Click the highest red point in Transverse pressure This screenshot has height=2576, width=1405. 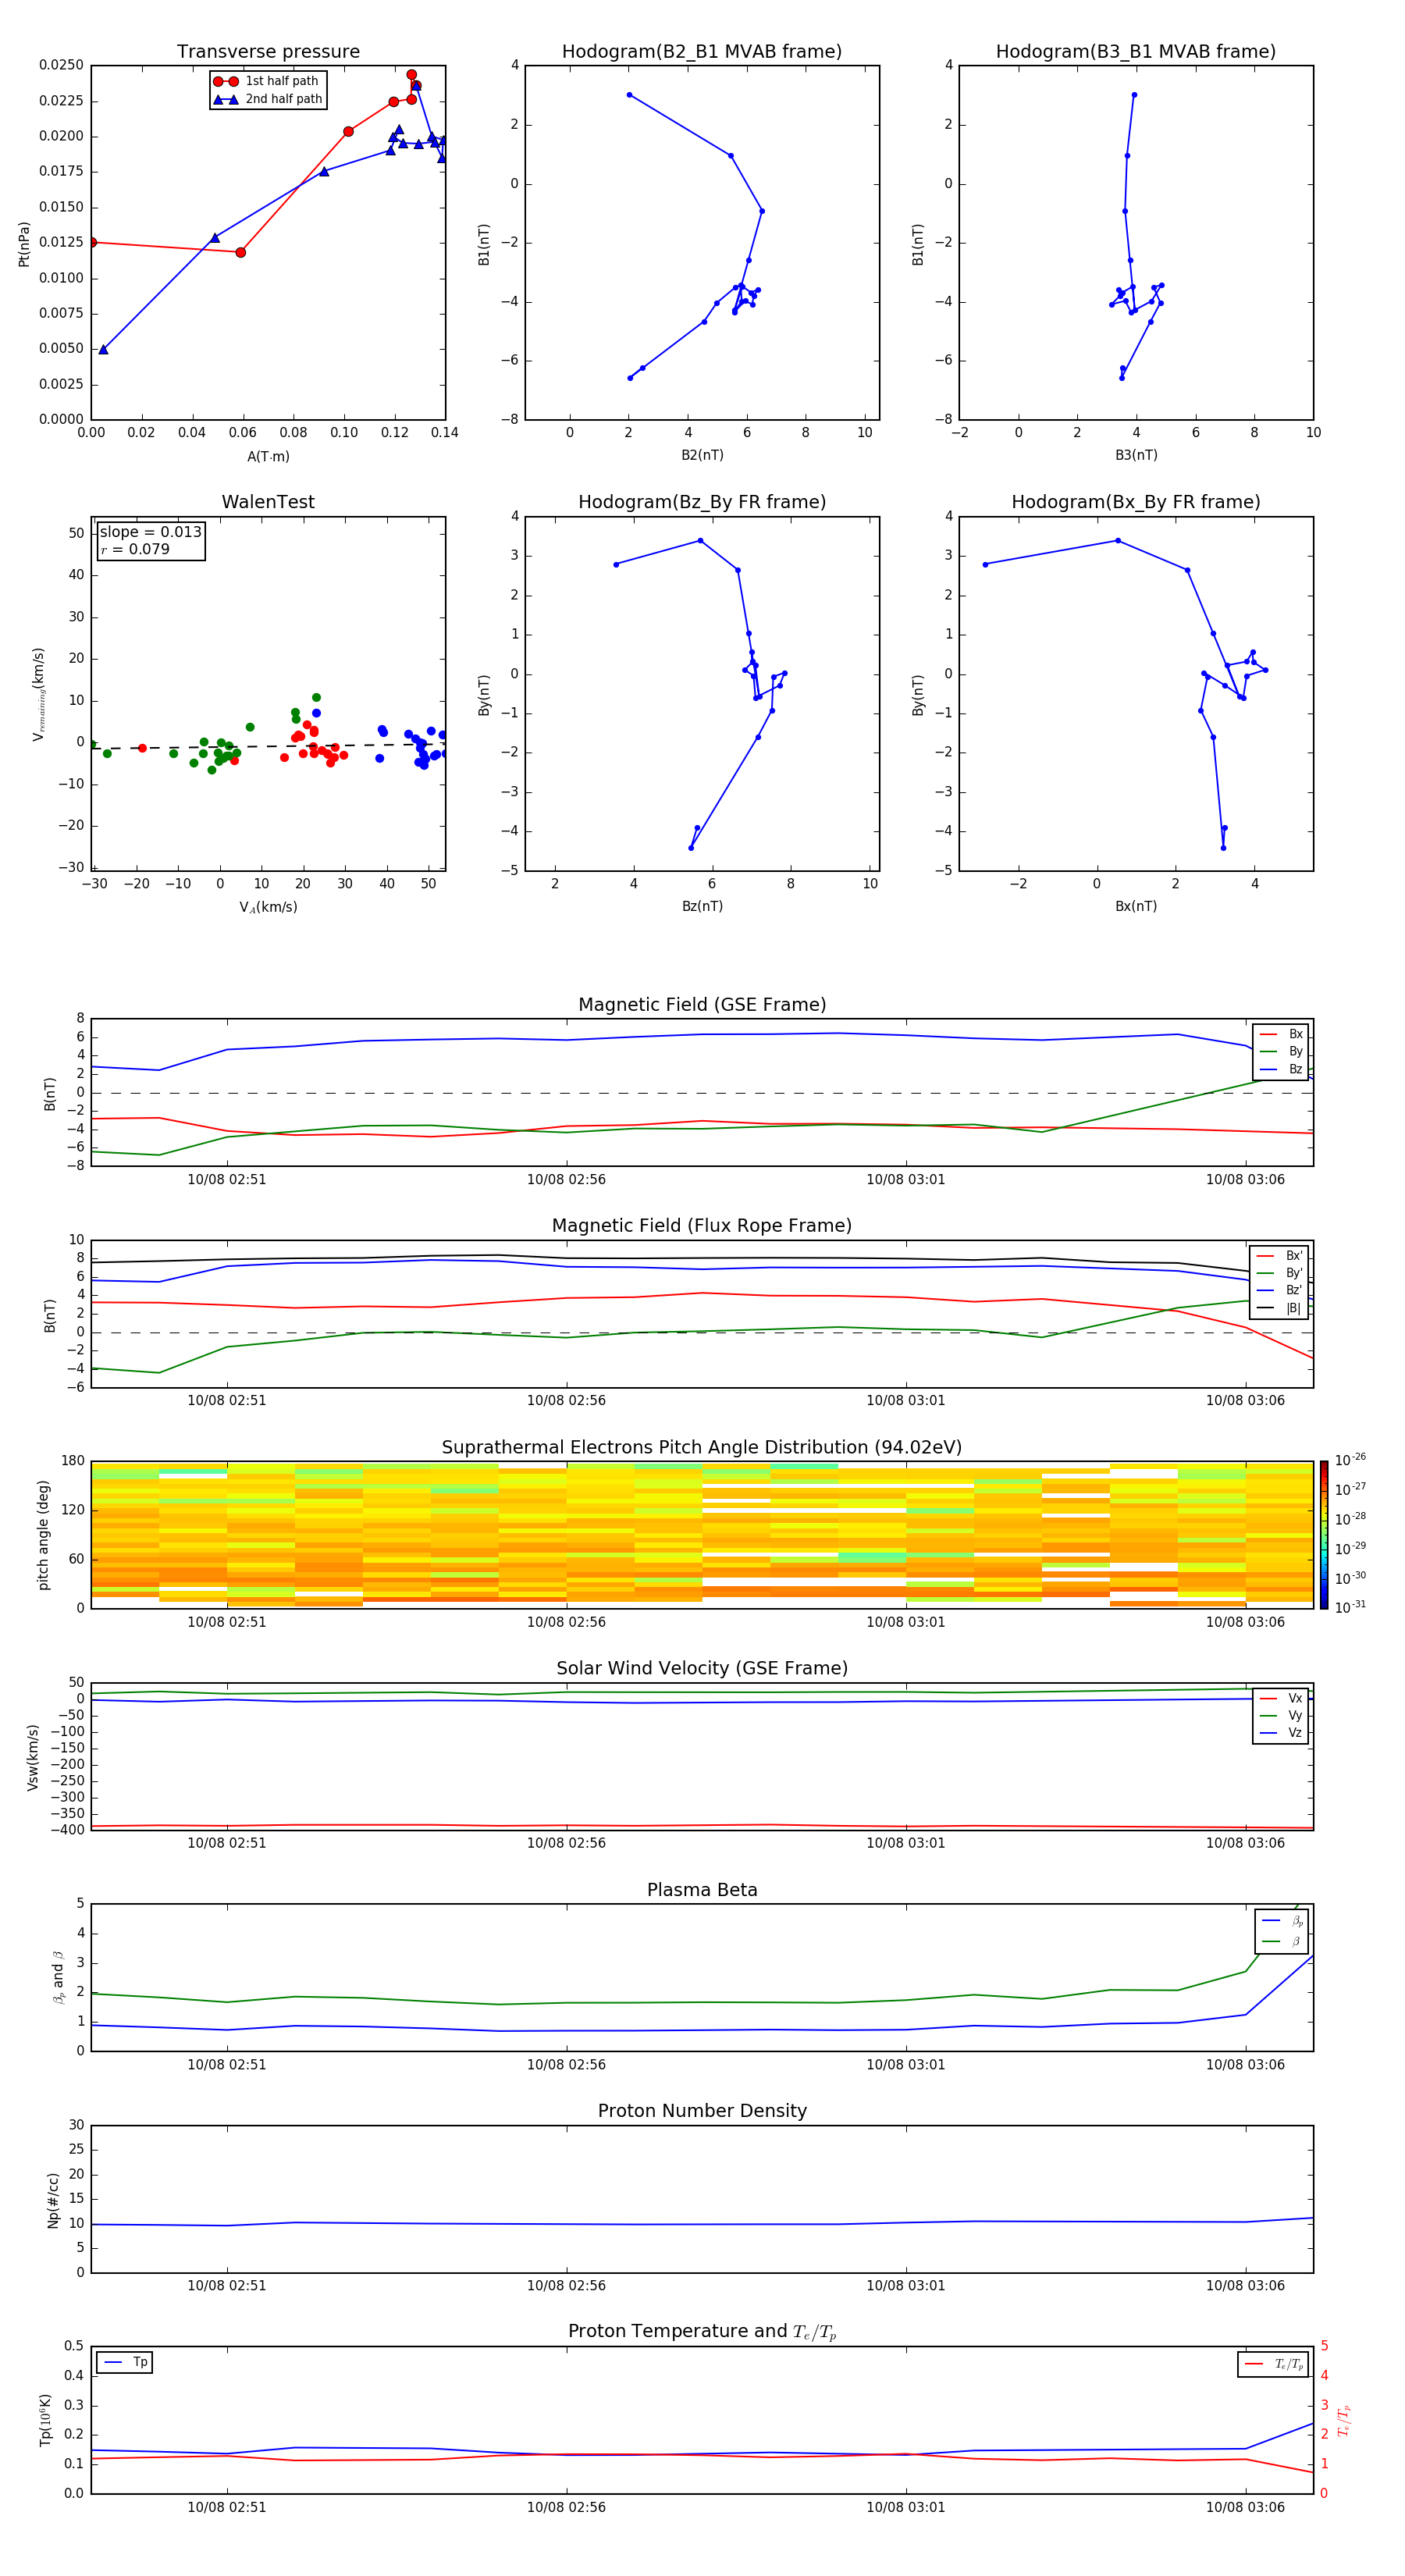click(411, 75)
